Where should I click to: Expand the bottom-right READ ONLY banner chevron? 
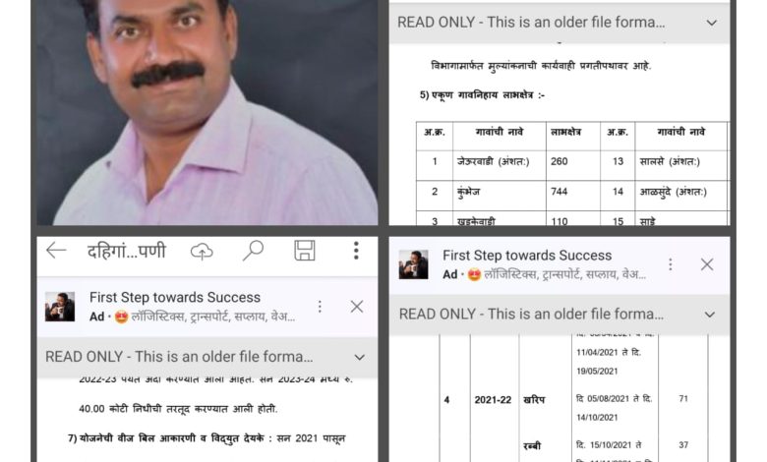point(710,315)
